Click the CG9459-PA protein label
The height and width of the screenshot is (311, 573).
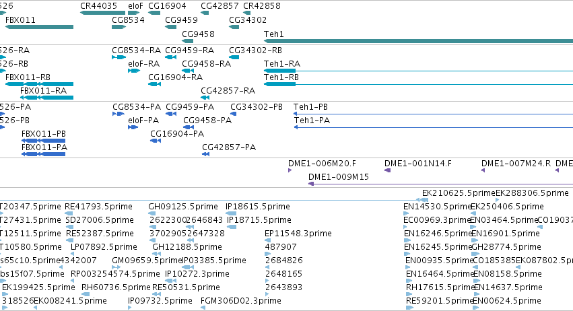190,107
